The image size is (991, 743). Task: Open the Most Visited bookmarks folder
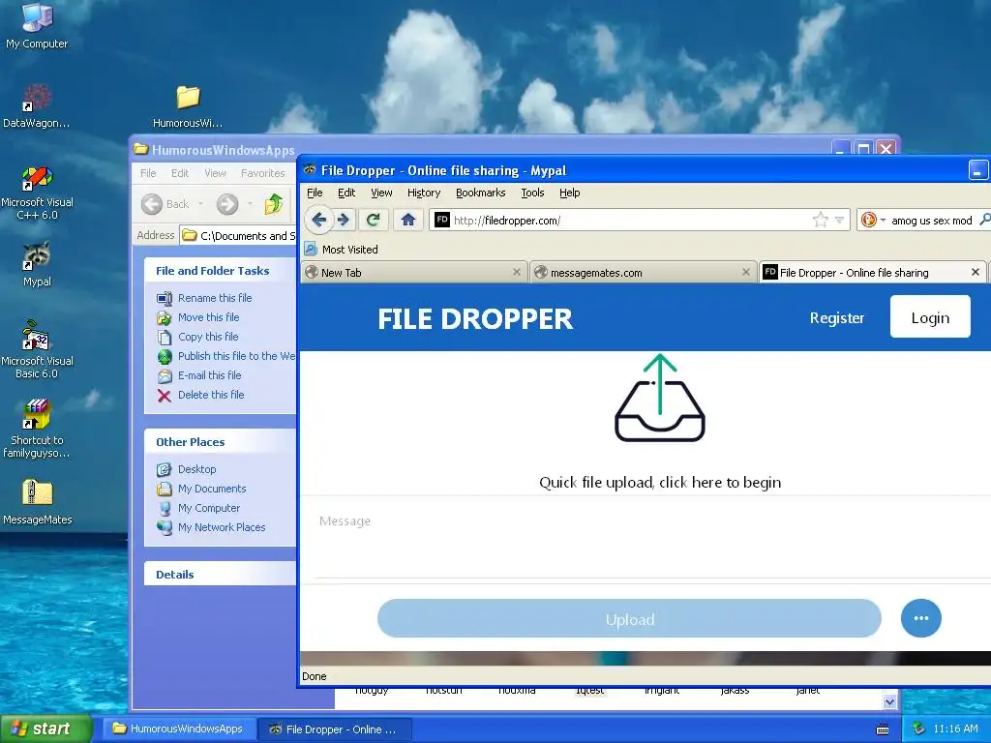click(342, 250)
